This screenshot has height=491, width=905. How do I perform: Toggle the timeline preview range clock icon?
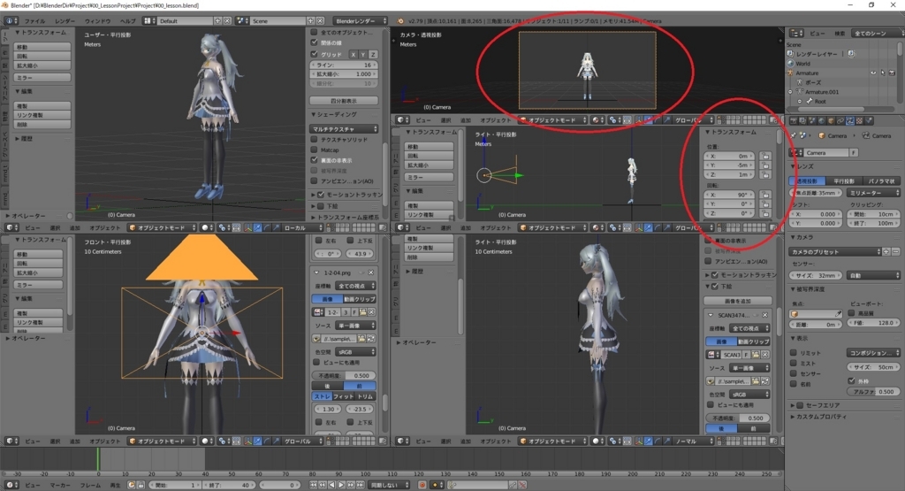[132, 485]
